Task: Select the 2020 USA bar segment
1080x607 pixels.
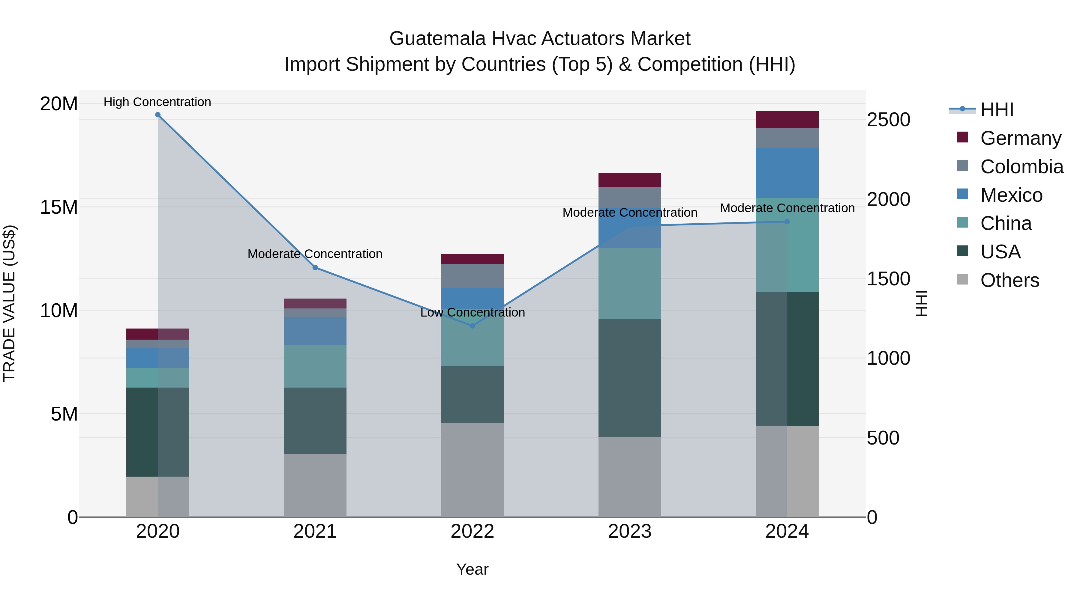Action: click(x=158, y=432)
